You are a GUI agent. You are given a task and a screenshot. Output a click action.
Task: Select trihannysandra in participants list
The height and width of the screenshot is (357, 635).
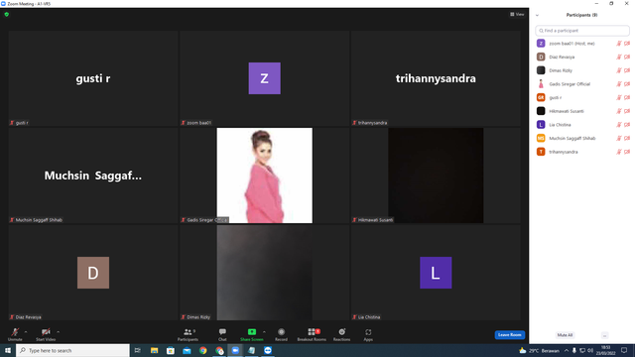coord(582,152)
